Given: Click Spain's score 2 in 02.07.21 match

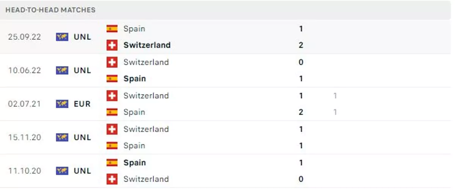Looking at the screenshot, I should pyautogui.click(x=301, y=112).
